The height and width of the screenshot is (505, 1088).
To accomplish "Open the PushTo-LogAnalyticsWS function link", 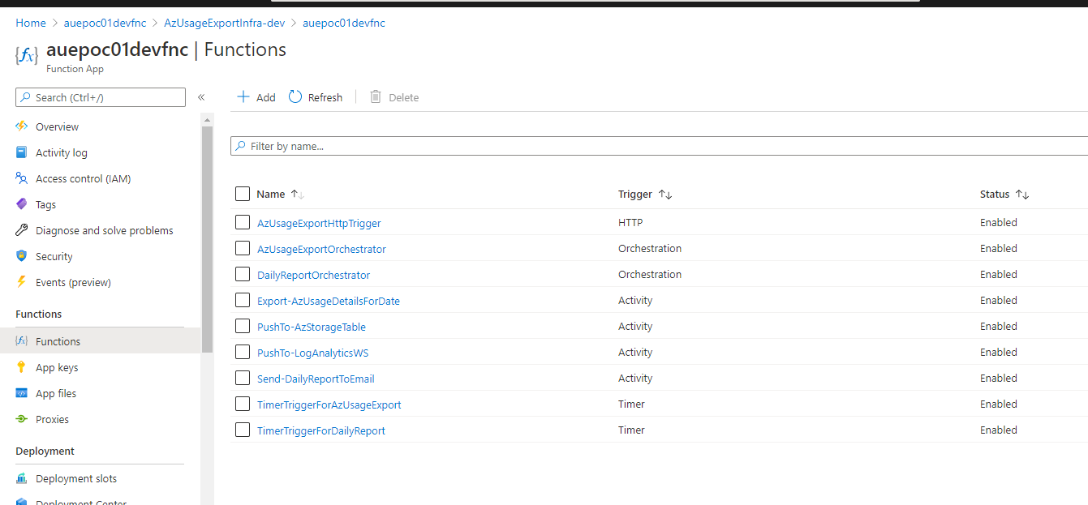I will coord(313,353).
